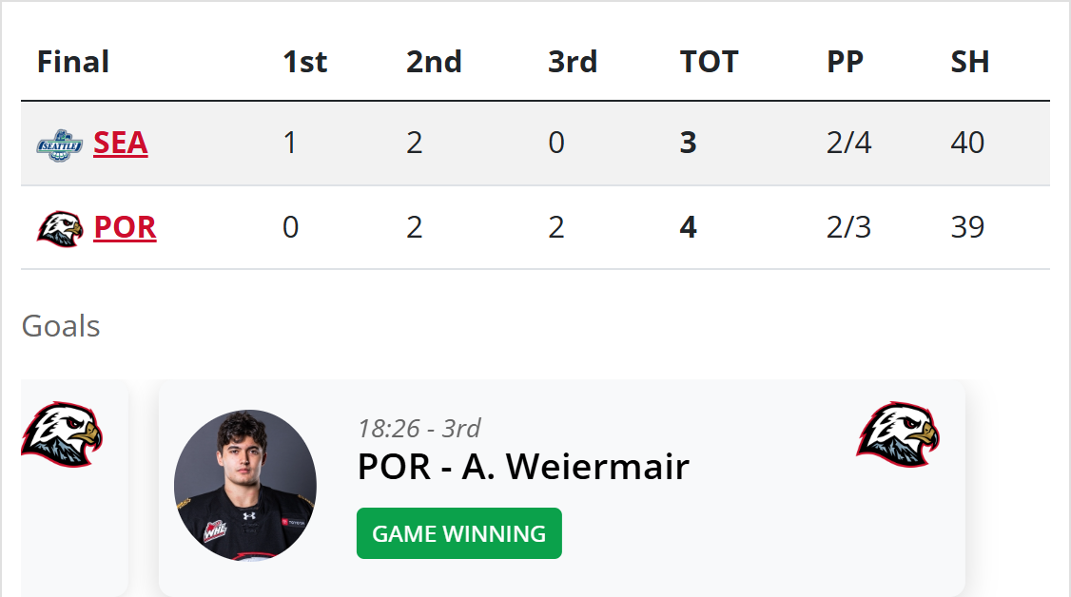Click the TOT column header
1071x597 pixels.
tap(709, 63)
